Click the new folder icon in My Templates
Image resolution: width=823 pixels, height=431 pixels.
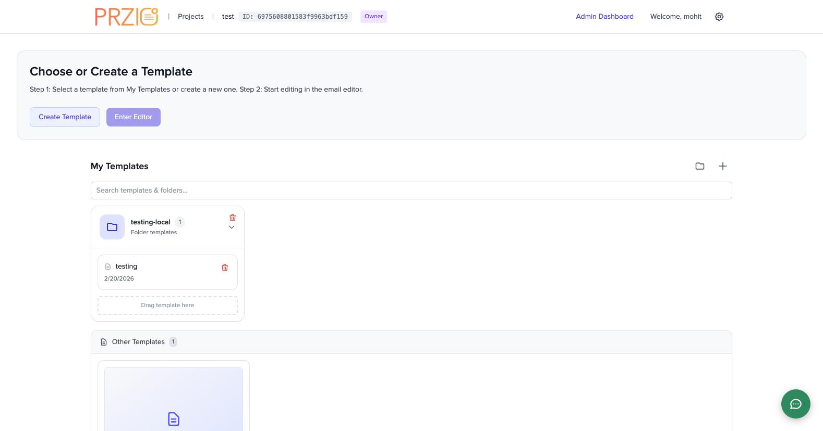click(x=700, y=166)
